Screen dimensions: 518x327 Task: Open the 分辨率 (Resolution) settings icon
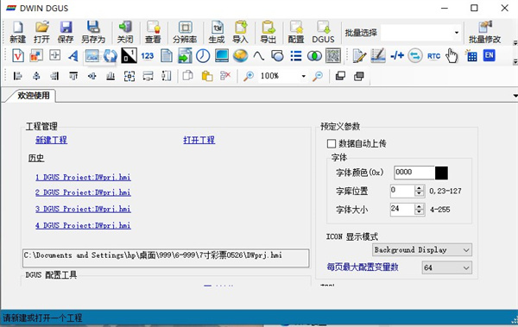(185, 33)
